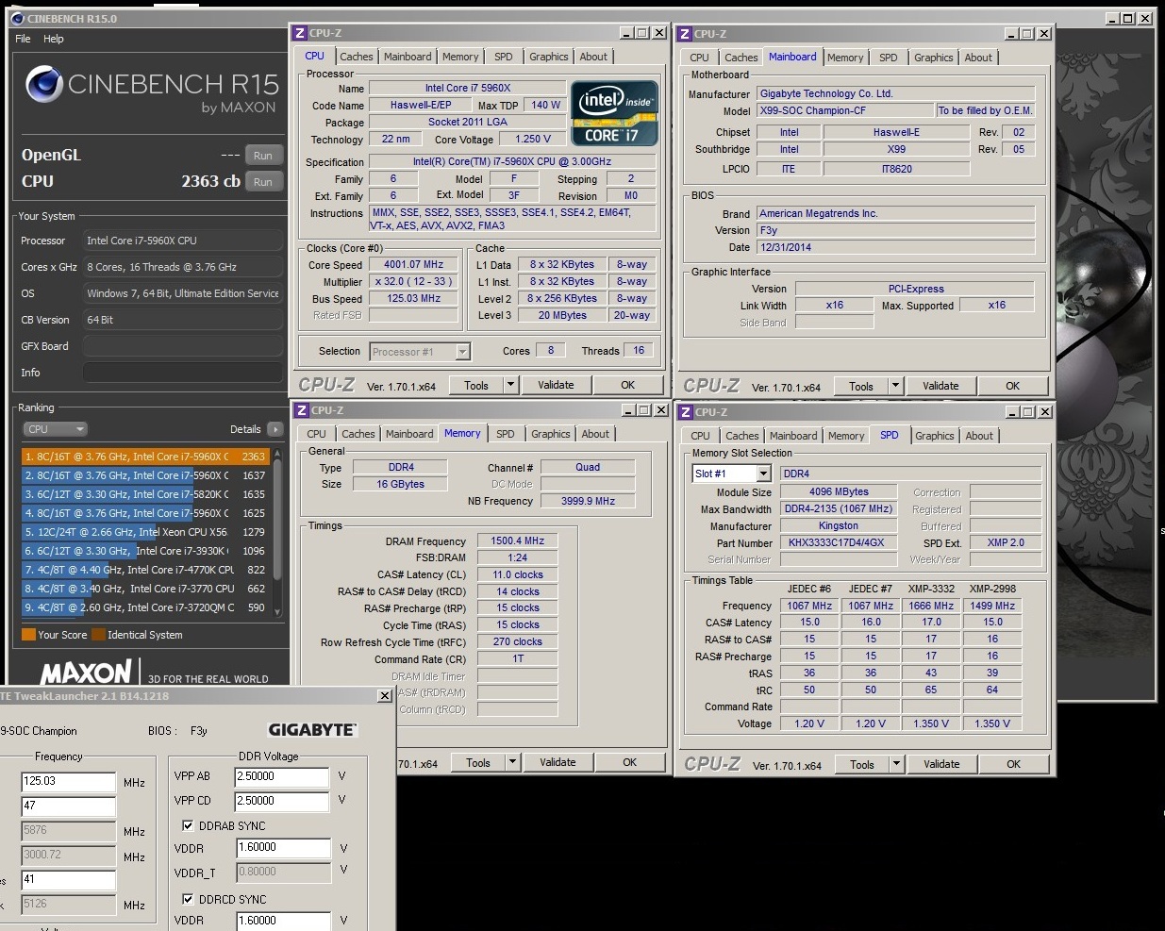Click the multiplier field showing 47

69,806
